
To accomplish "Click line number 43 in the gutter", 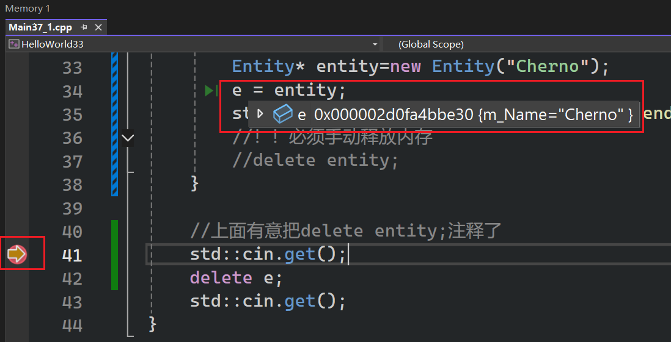I will pyautogui.click(x=72, y=302).
